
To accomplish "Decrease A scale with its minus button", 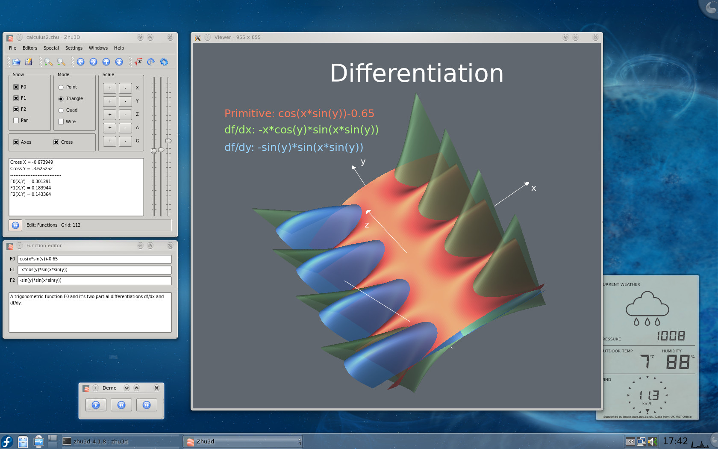I will [x=125, y=128].
